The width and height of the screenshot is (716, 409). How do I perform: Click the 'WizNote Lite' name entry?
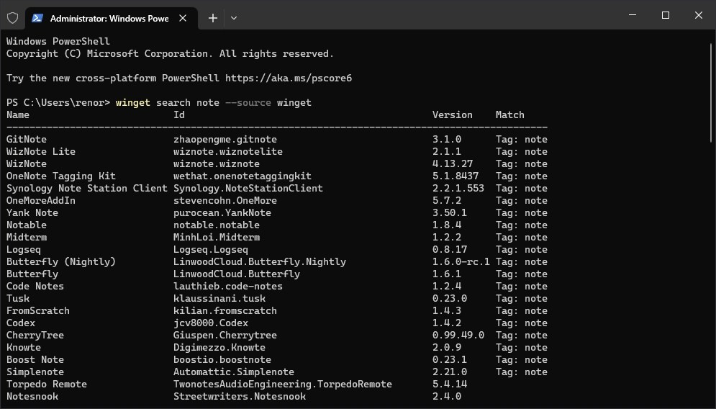pos(40,152)
